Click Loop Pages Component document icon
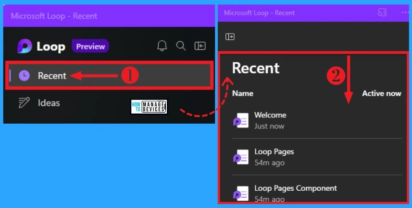Image resolution: width=412 pixels, height=208 pixels. click(241, 193)
